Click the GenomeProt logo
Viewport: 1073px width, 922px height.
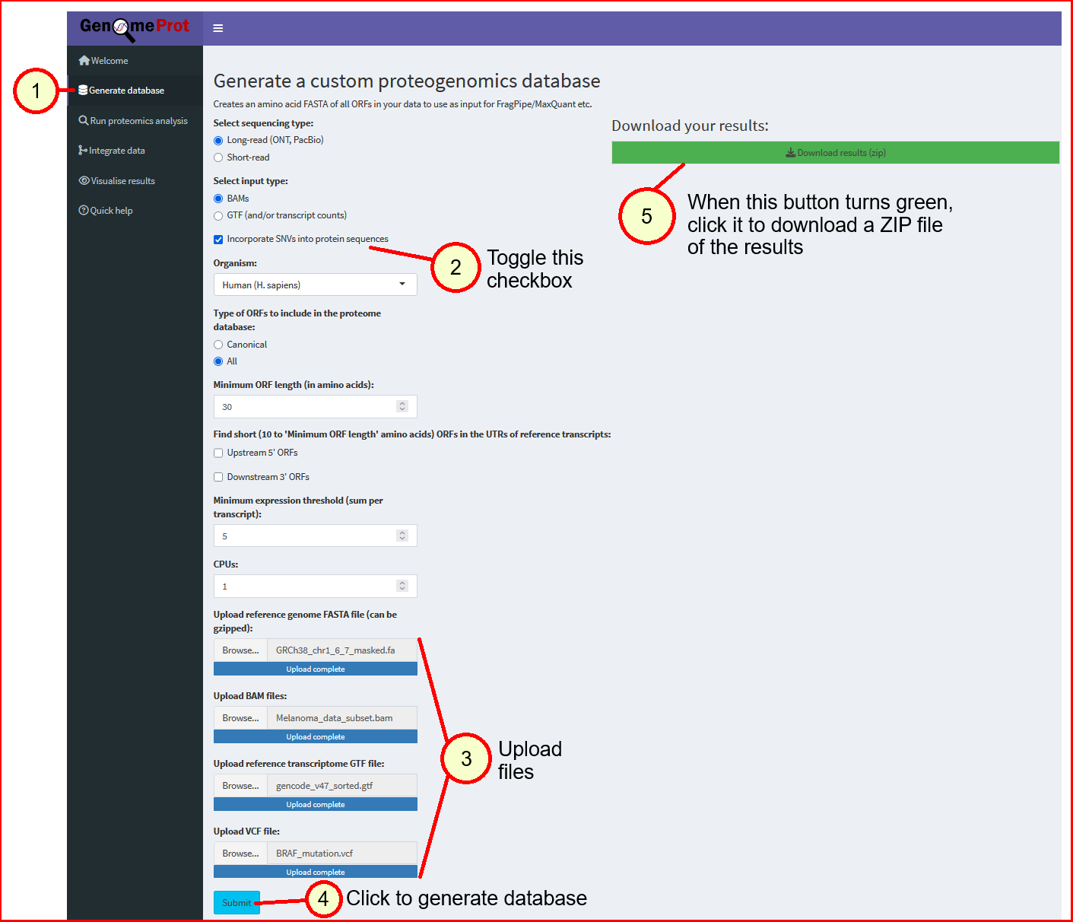point(135,27)
